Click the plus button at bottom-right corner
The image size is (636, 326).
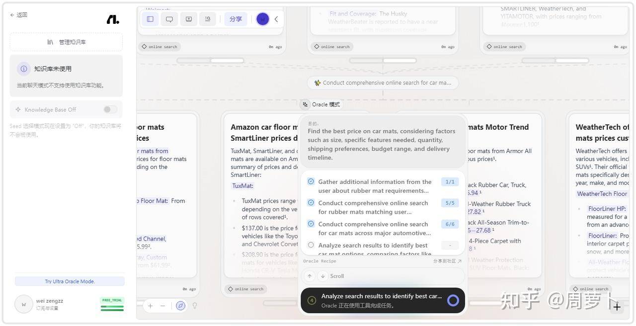point(617,307)
